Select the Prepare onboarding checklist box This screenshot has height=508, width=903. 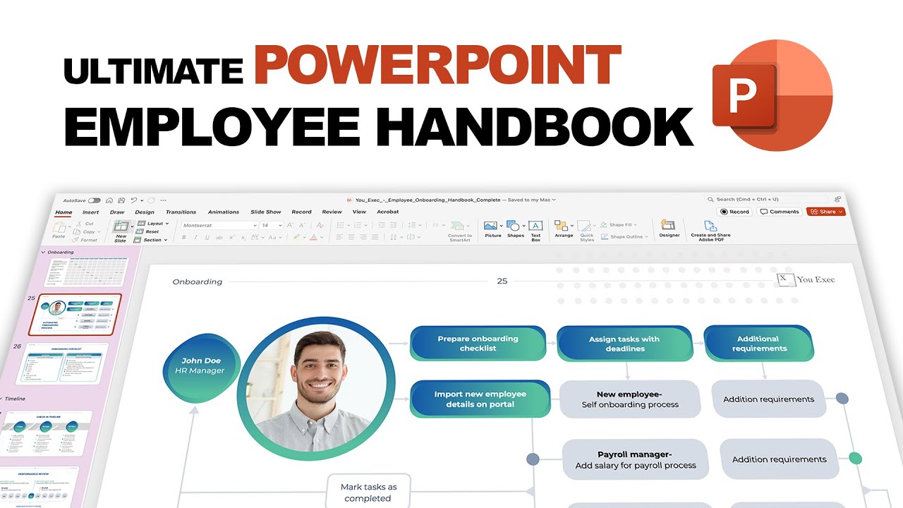point(478,344)
